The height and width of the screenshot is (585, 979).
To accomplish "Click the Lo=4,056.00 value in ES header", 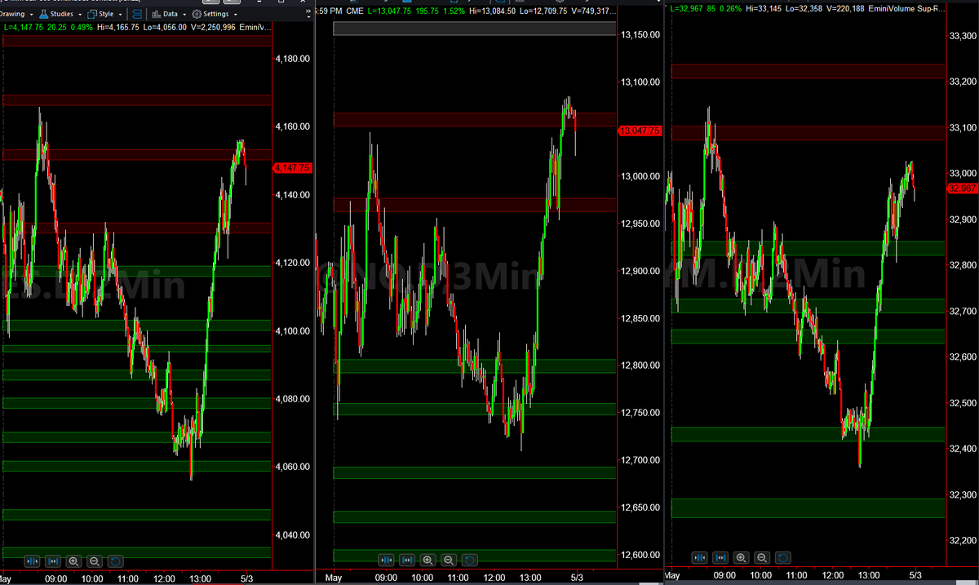I will 165,27.
